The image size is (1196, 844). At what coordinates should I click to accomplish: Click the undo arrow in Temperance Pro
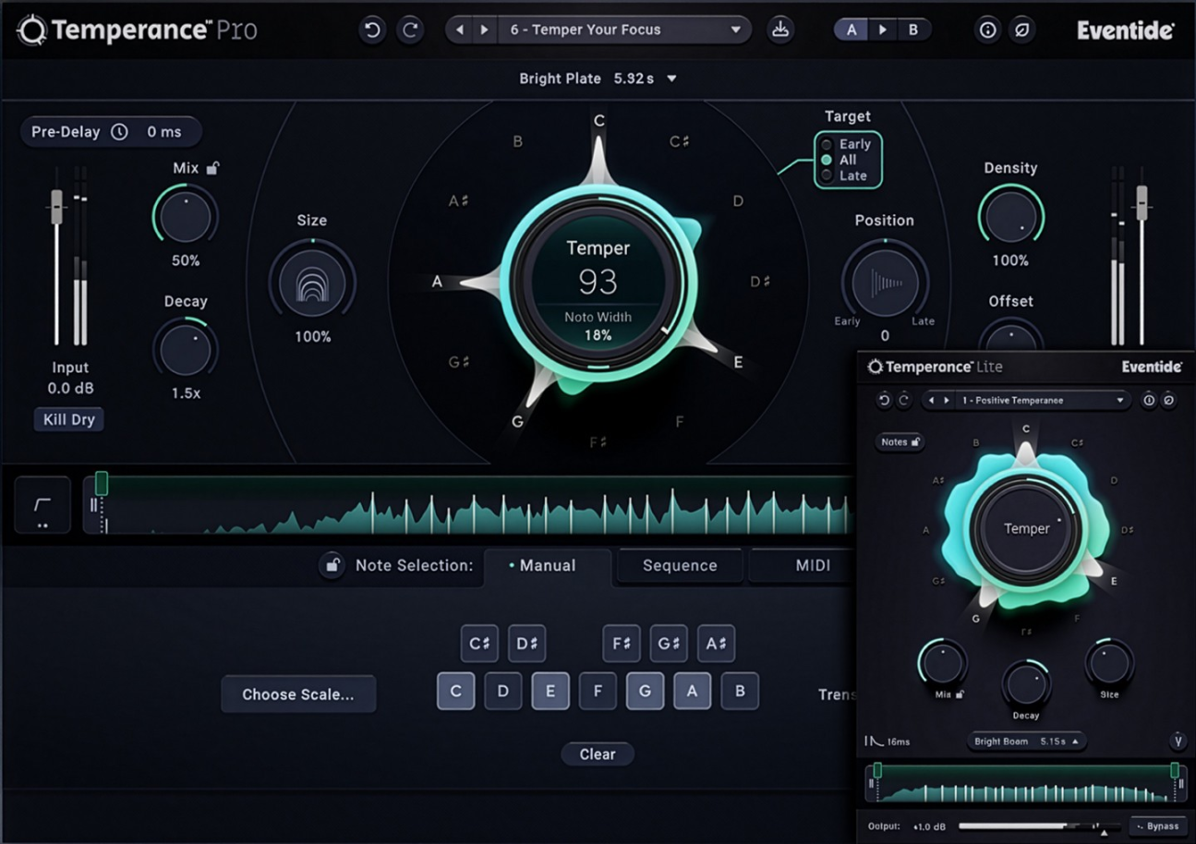[372, 30]
